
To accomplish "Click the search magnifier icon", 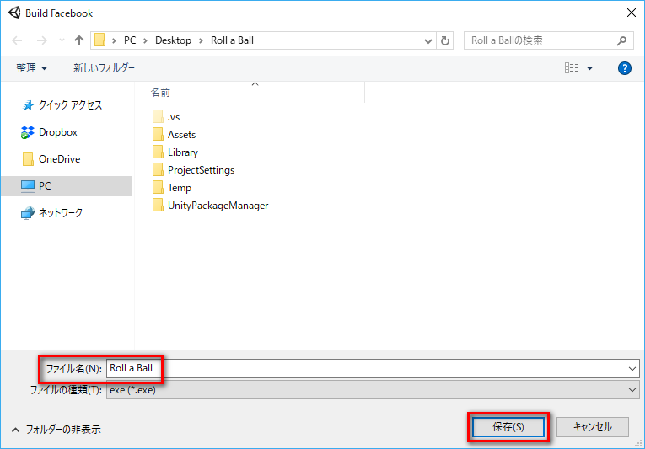I will (x=622, y=40).
